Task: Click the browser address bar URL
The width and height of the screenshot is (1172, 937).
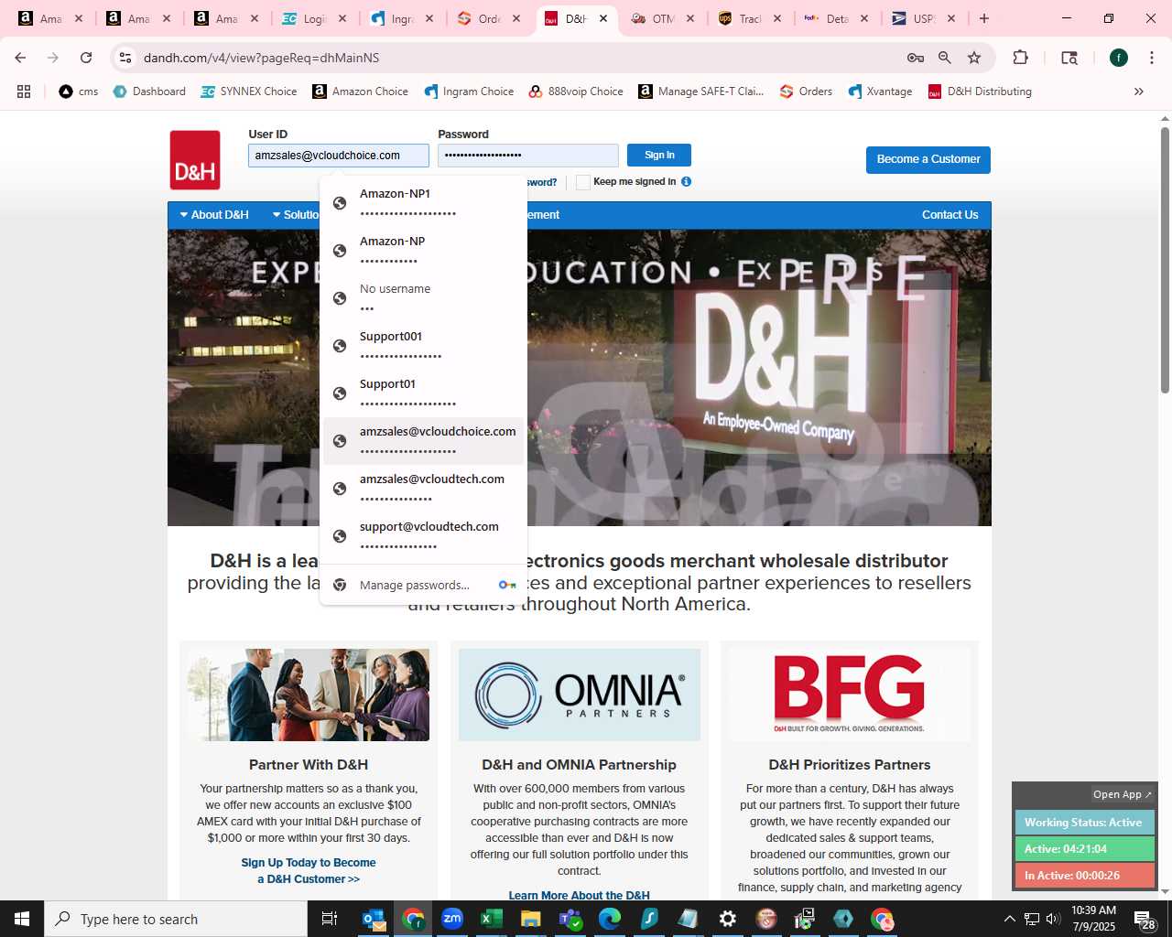Action: click(262, 58)
